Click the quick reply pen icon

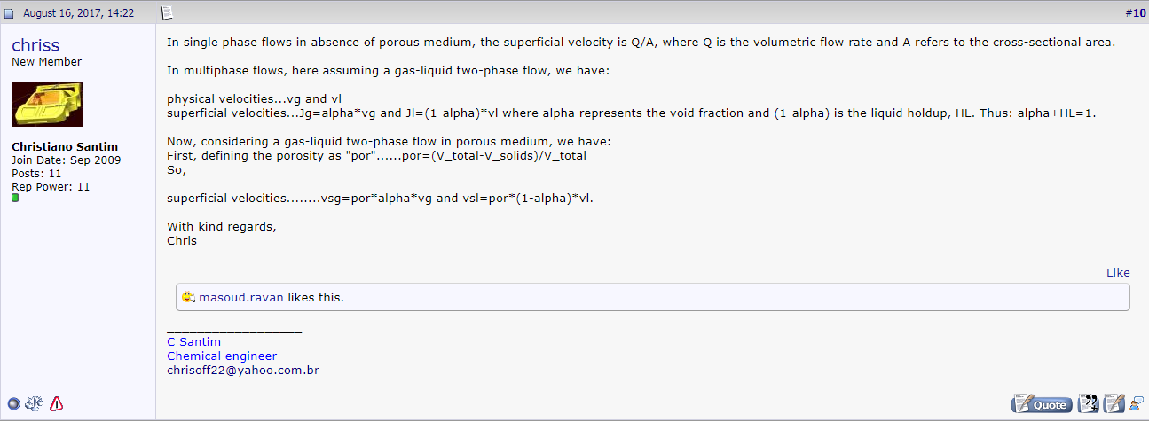pos(1113,404)
